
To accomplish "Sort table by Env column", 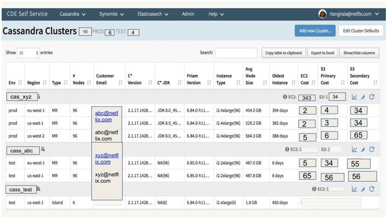I will 20,83.
